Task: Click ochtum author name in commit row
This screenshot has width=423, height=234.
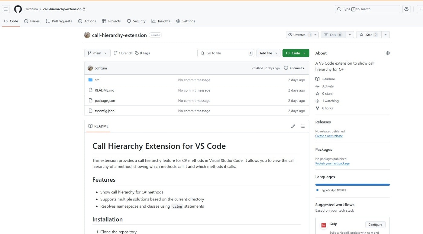Action: [x=101, y=68]
